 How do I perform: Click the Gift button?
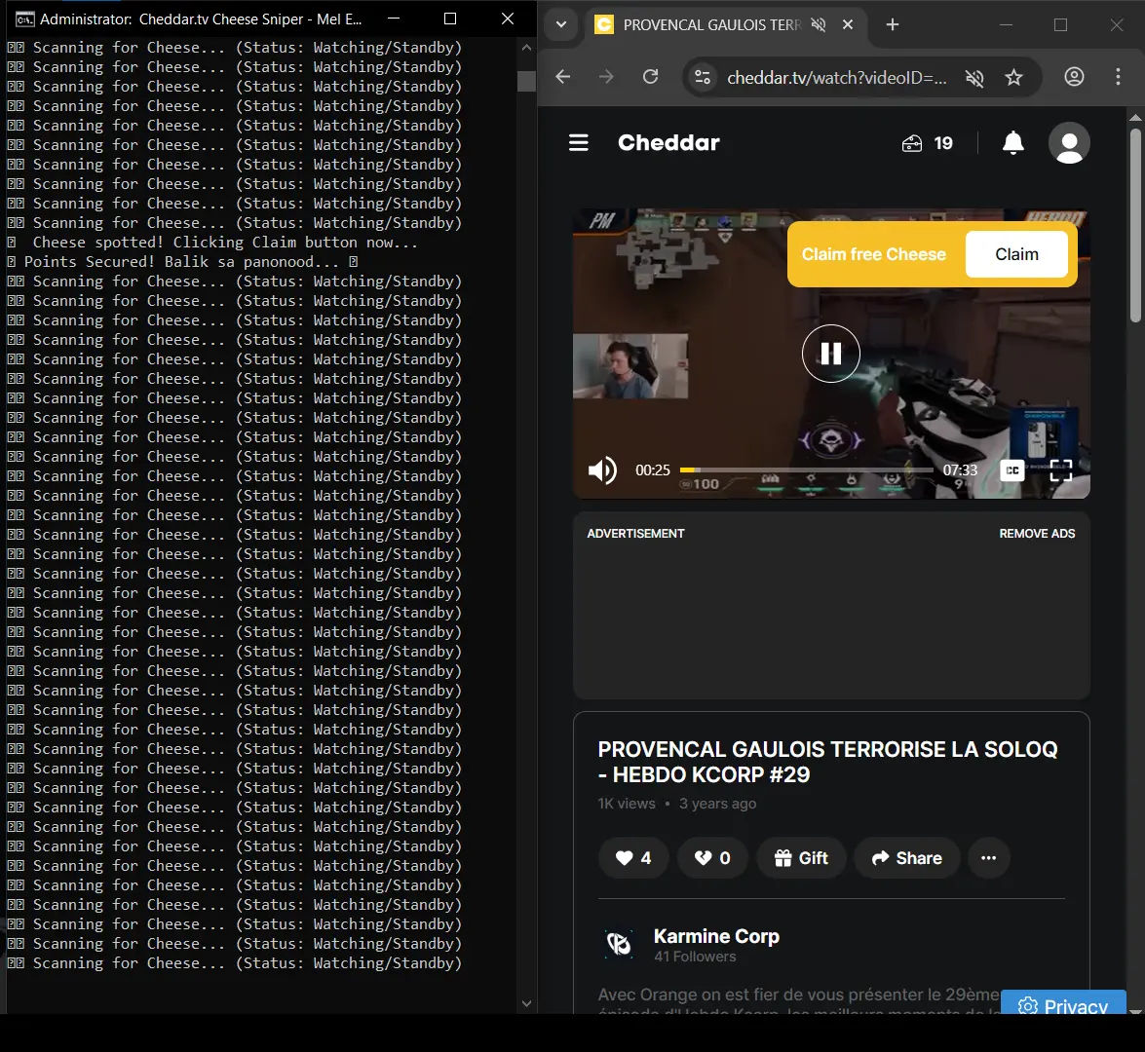[801, 858]
